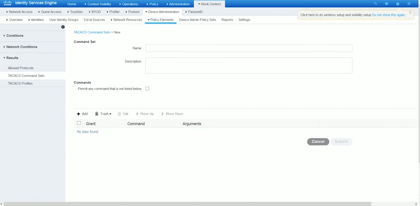Open the Reports tab

[x=227, y=20]
